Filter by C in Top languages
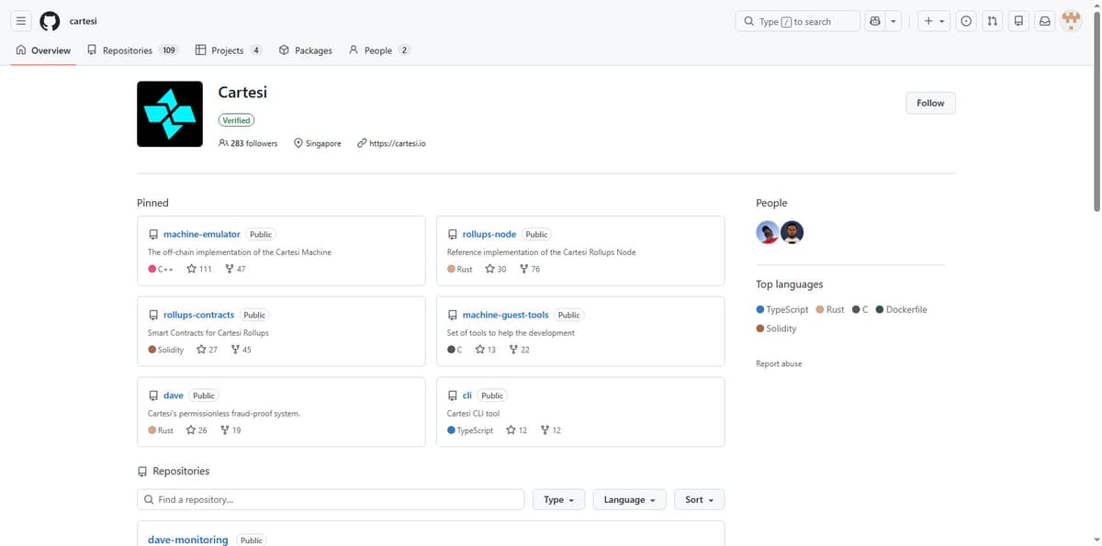Screen dimensions: 1102x546 (860, 309)
